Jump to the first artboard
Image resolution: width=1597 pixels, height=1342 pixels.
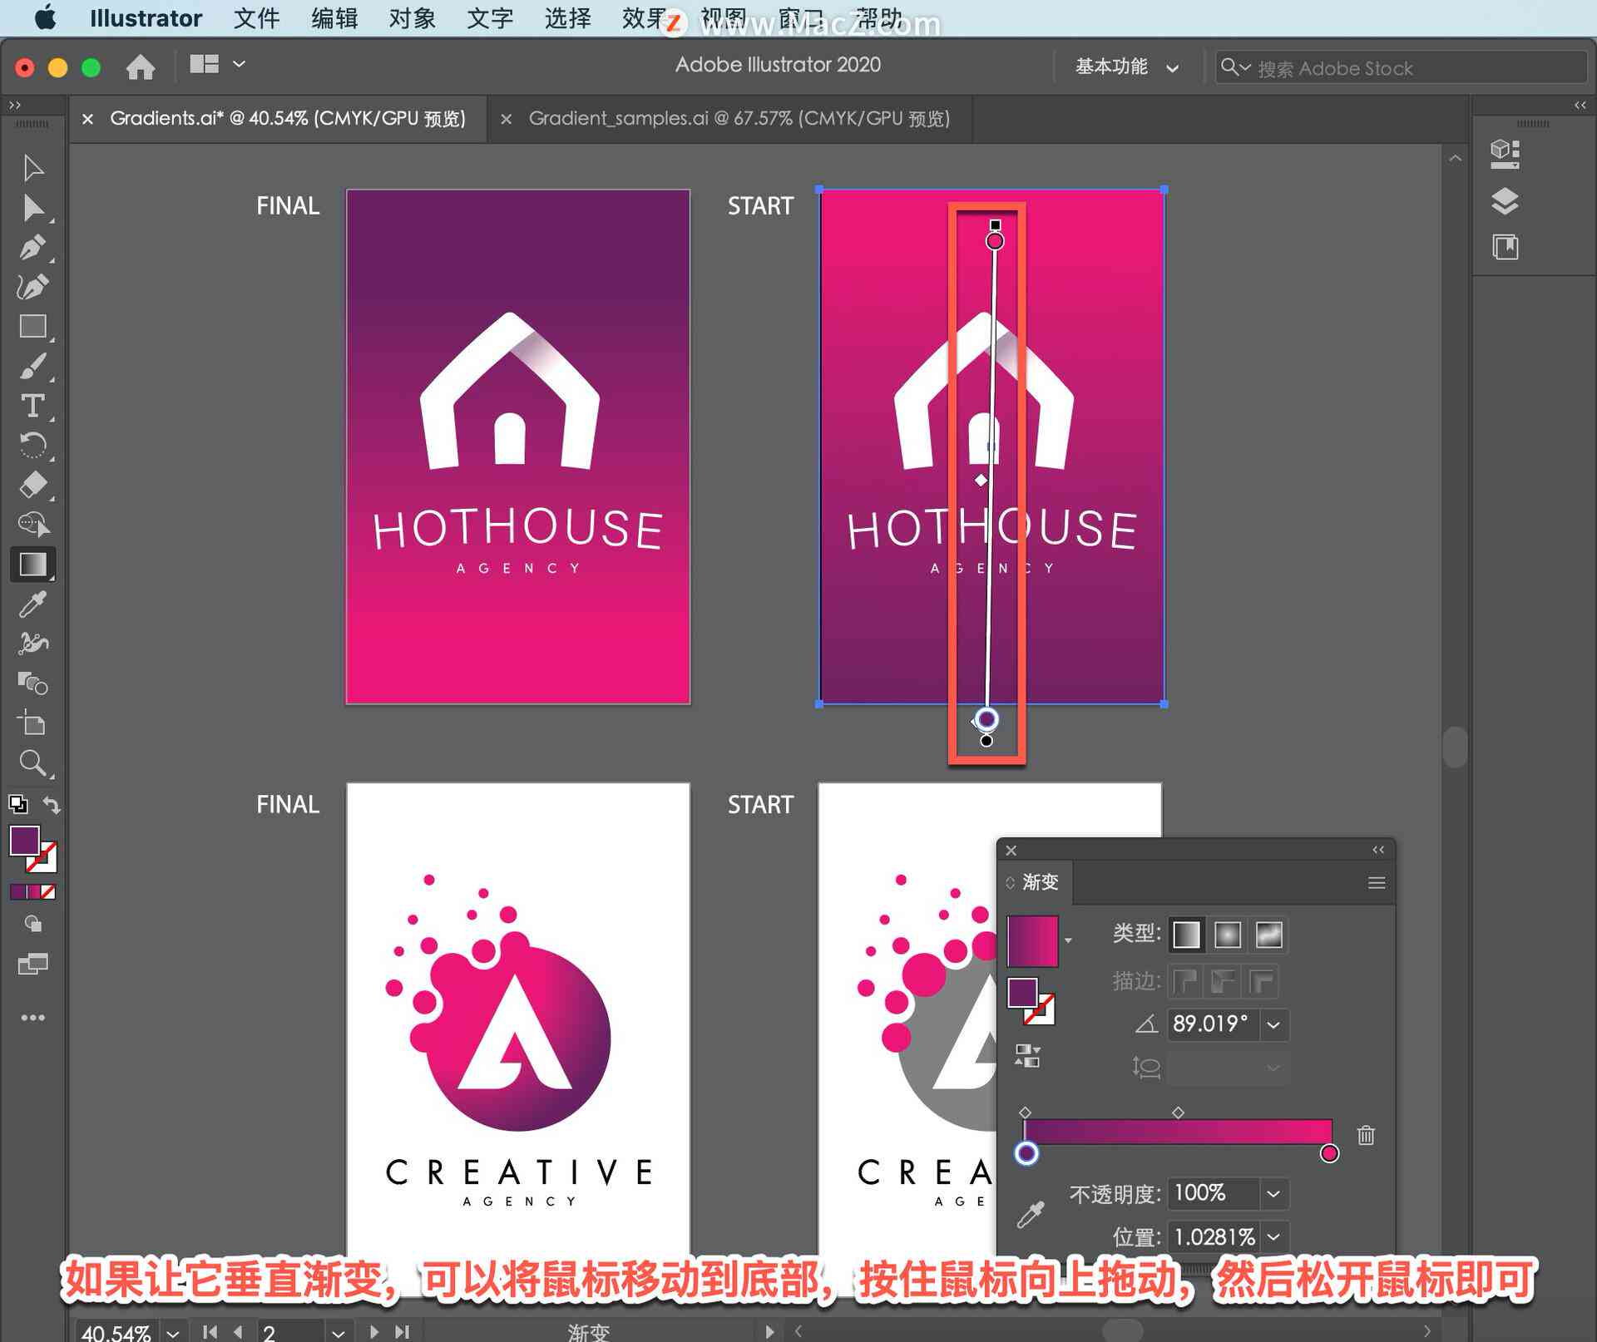pyautogui.click(x=210, y=1332)
